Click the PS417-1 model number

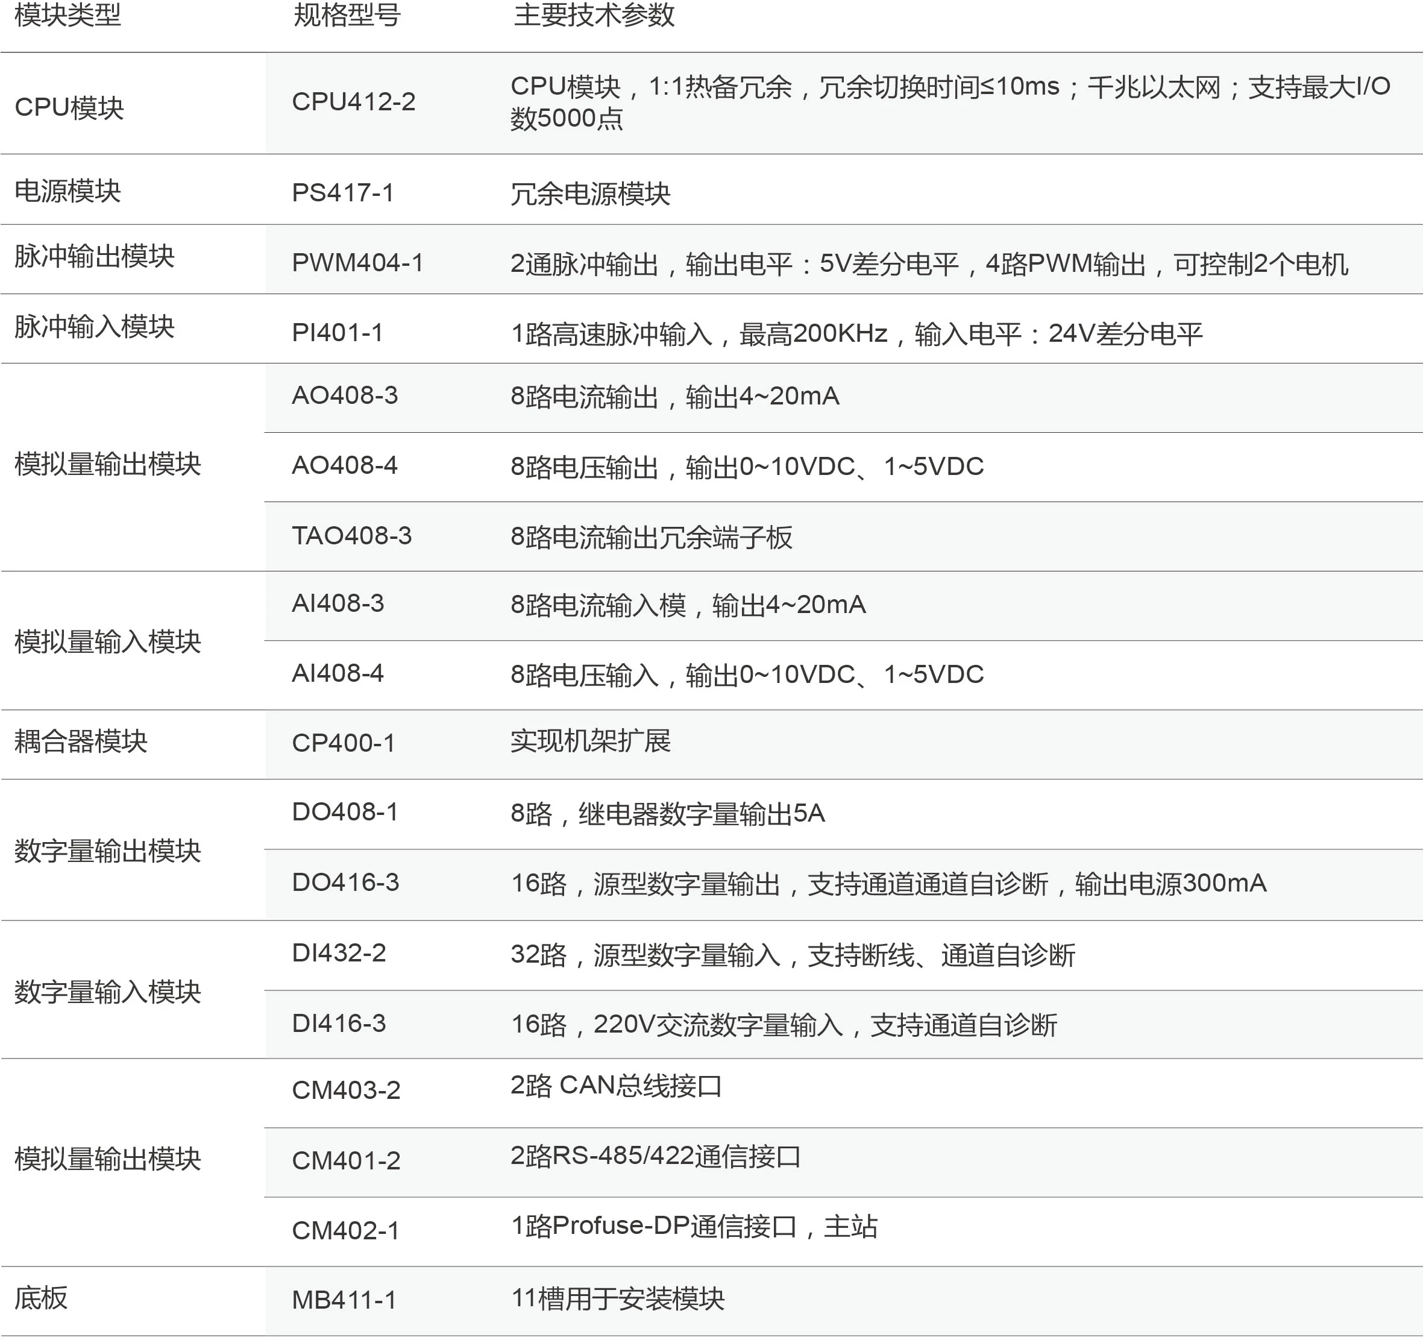pos(343,192)
